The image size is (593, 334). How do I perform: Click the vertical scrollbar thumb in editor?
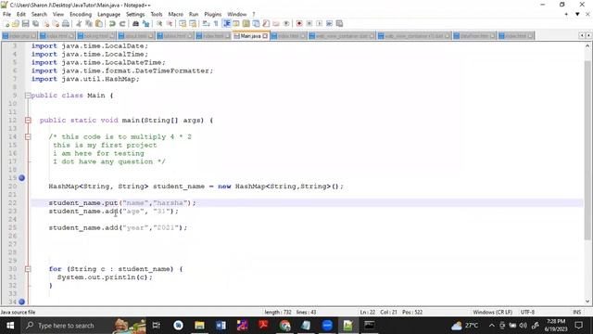(587, 149)
